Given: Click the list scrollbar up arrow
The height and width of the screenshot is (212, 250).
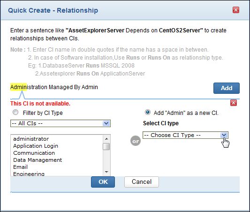Looking at the screenshot, I should [x=106, y=139].
